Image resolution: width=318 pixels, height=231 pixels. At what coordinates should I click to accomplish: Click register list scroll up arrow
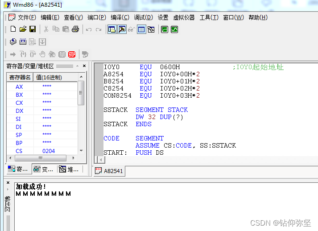[x=81, y=77]
